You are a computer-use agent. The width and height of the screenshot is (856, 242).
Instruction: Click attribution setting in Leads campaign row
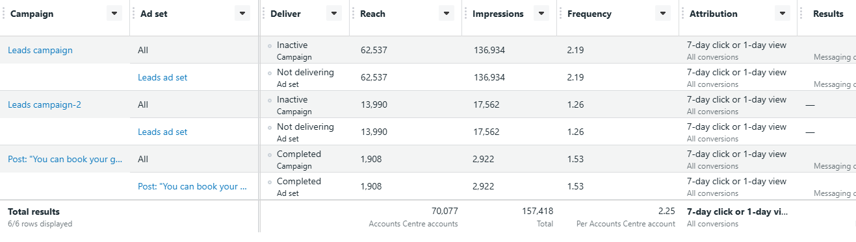click(x=736, y=45)
